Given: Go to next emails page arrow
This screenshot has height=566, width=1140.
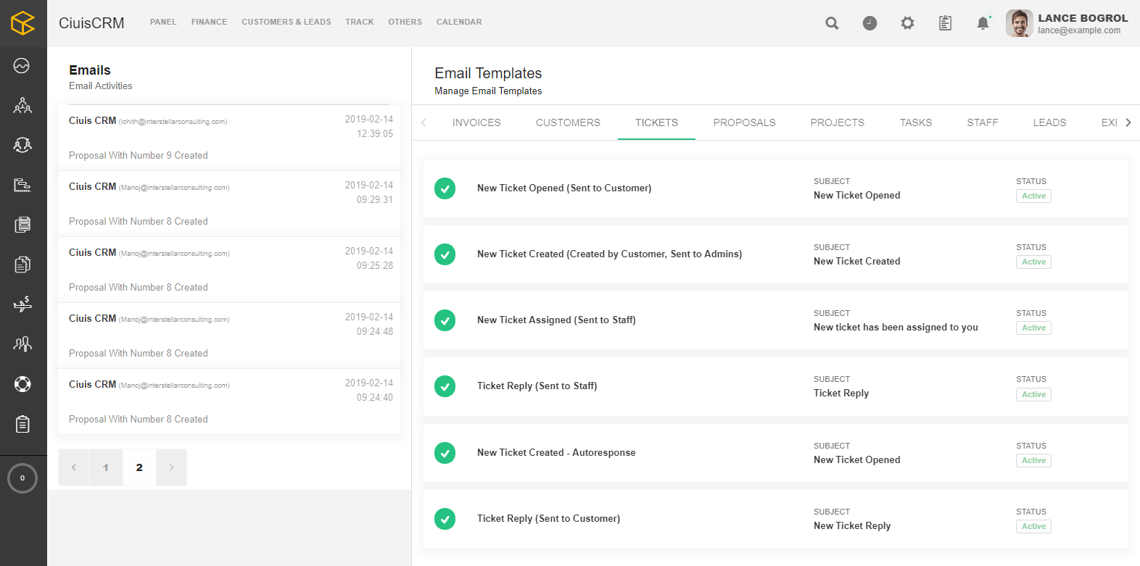Looking at the screenshot, I should [171, 467].
